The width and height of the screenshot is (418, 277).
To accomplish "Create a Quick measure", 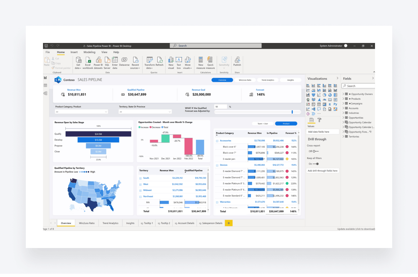I will (210, 63).
